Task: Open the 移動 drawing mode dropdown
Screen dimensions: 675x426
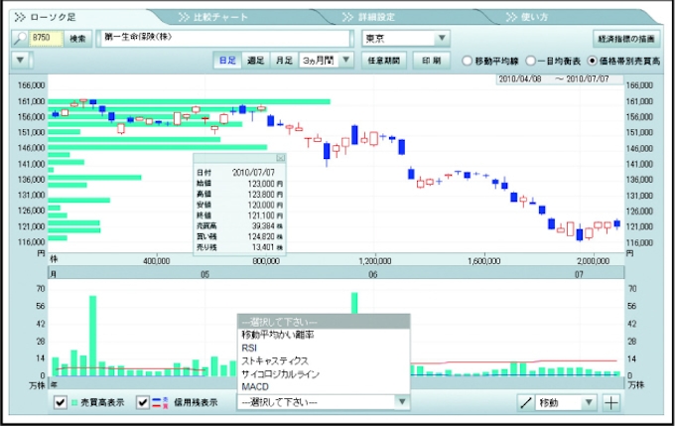Action: point(589,402)
